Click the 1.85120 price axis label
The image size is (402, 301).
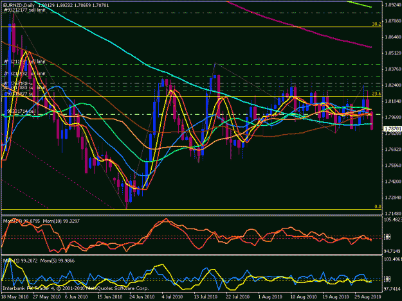393,53
